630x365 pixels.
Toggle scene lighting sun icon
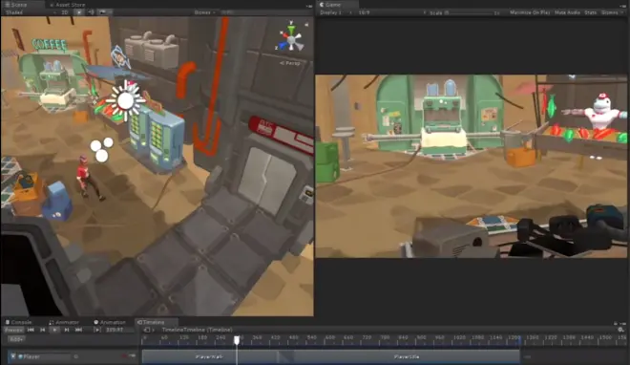(79, 12)
